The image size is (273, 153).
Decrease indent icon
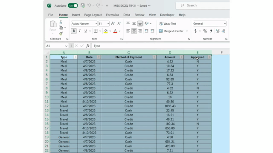[x=146, y=31]
